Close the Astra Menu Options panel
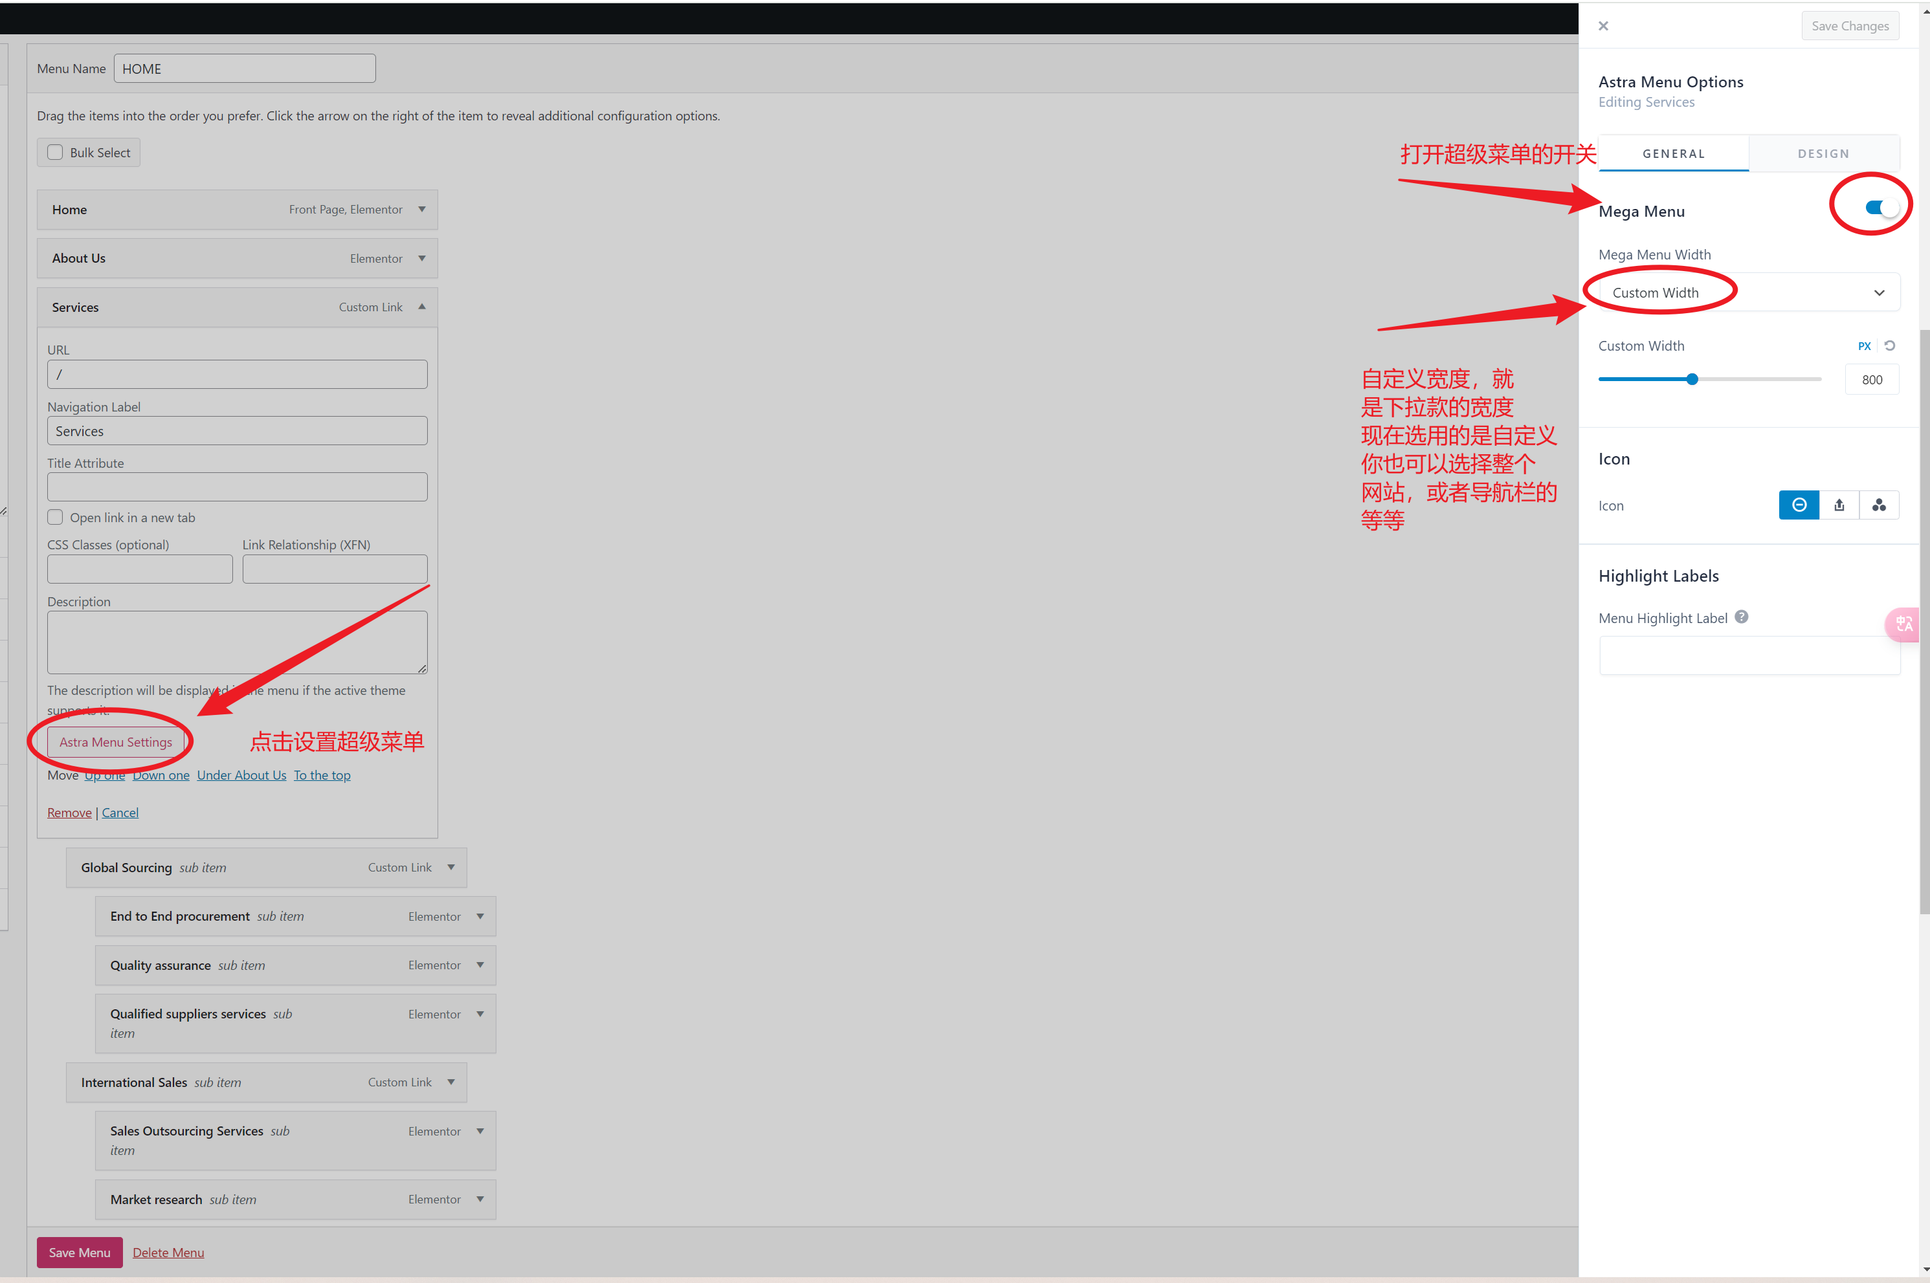Image resolution: width=1930 pixels, height=1283 pixels. point(1603,26)
